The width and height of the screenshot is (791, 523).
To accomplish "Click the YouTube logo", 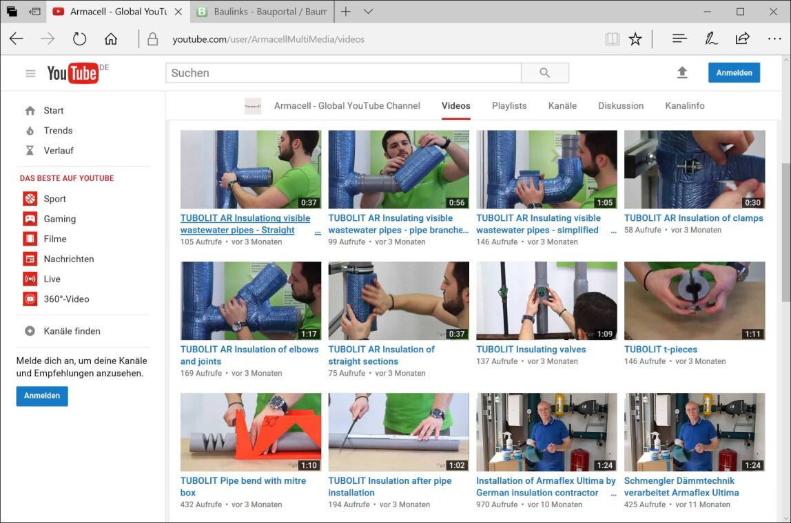I will coord(72,73).
